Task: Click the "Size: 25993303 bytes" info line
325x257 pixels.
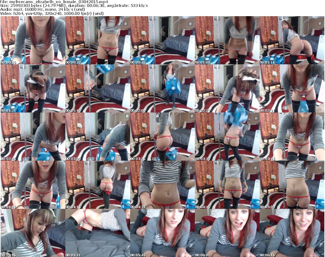Action: click(x=74, y=6)
